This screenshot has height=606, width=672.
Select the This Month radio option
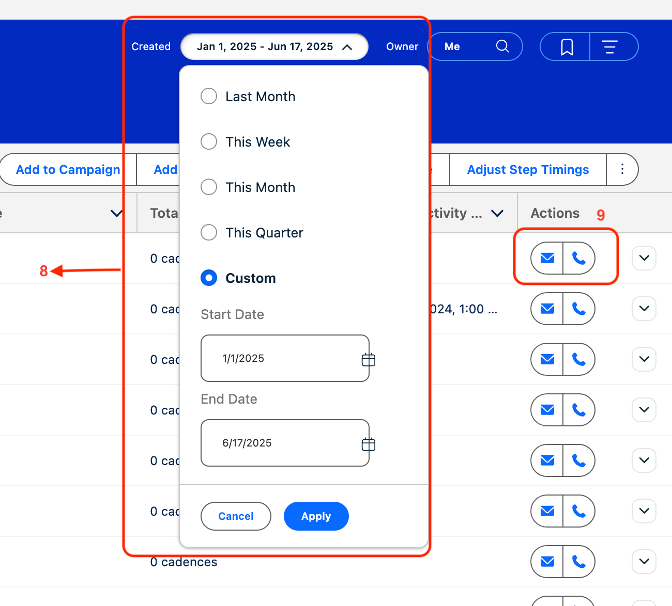(209, 187)
